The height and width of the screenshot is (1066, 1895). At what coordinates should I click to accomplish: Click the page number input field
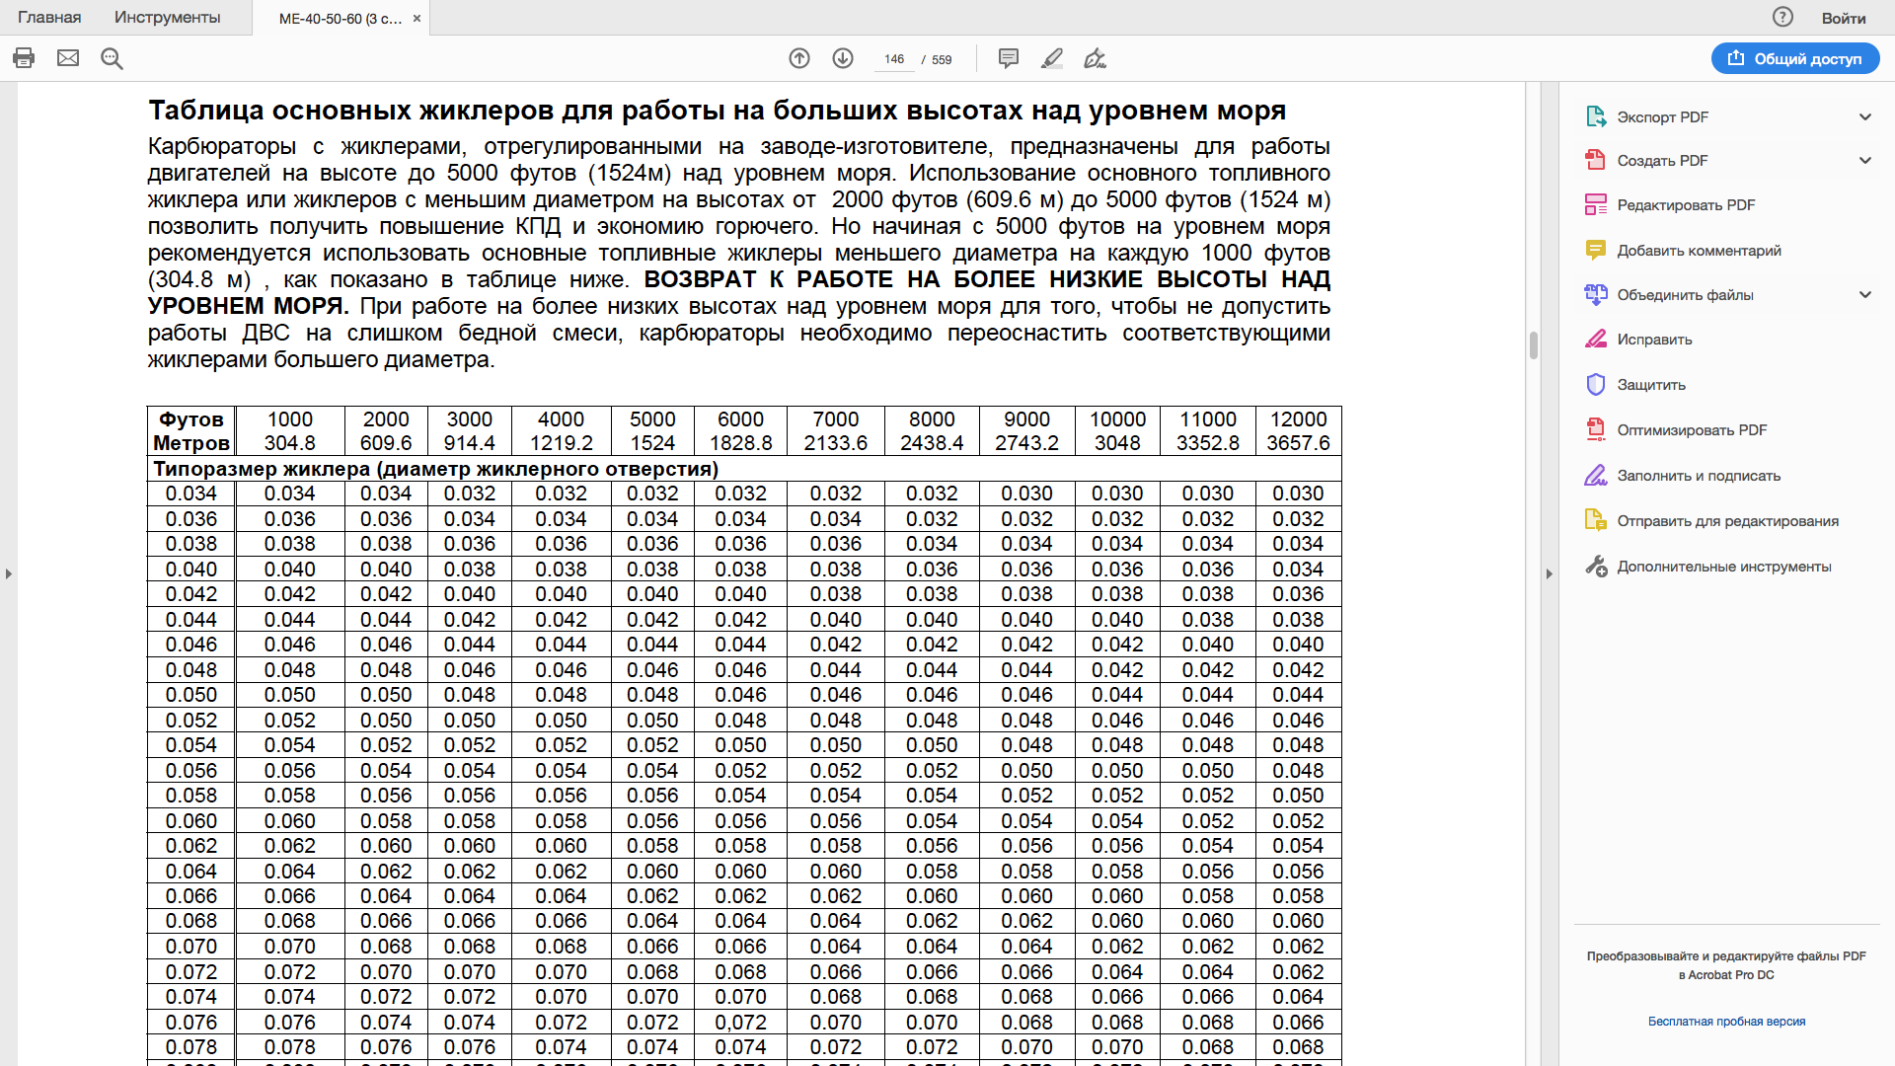tap(894, 59)
